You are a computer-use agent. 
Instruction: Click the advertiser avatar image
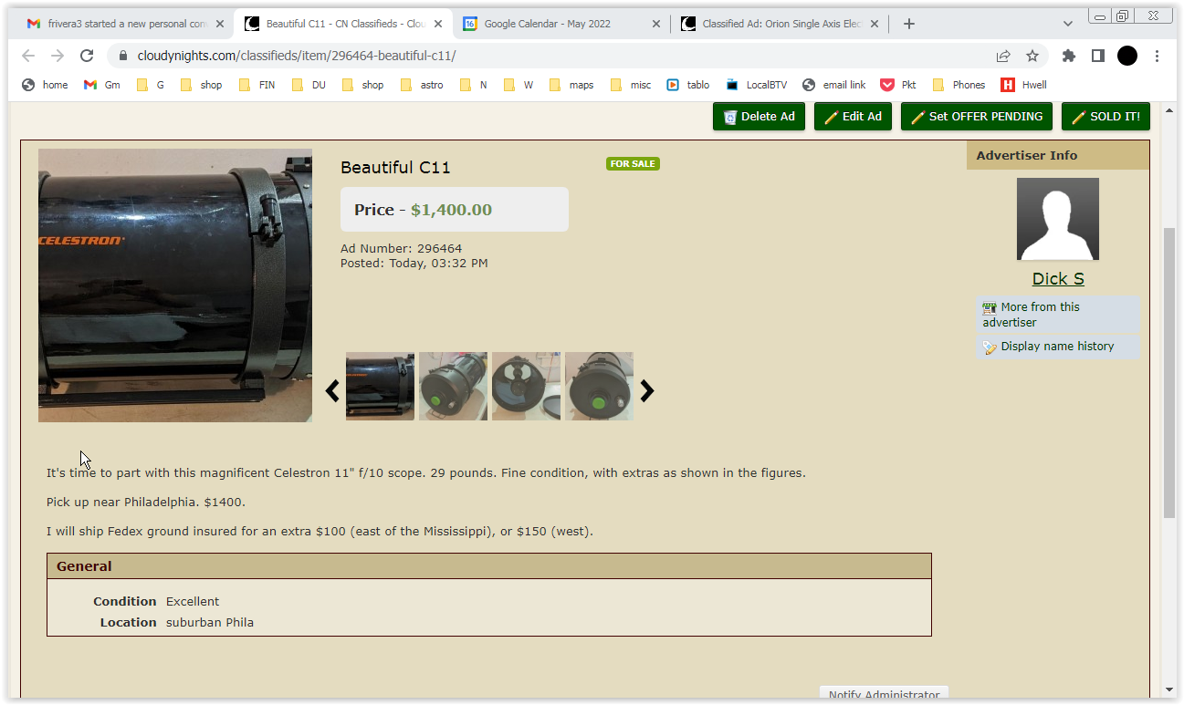pyautogui.click(x=1058, y=219)
